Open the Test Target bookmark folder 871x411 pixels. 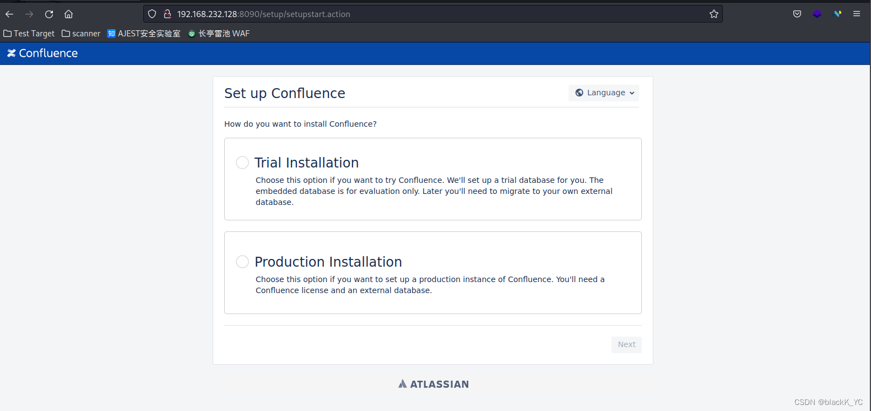pyautogui.click(x=29, y=34)
